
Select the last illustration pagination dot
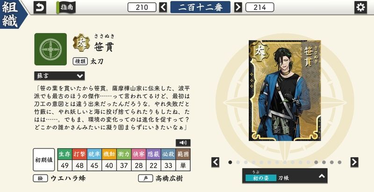(x=339, y=162)
